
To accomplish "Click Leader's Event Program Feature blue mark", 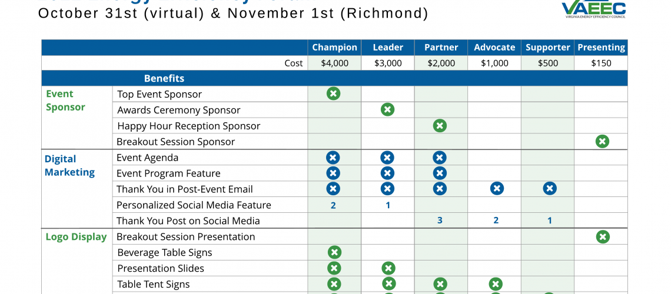I will [387, 173].
